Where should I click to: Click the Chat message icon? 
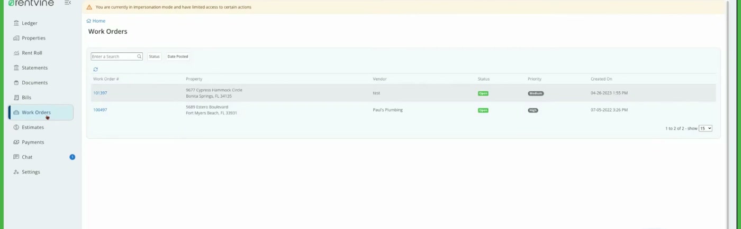tap(16, 157)
